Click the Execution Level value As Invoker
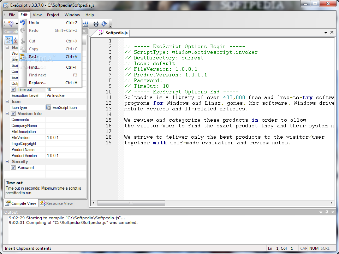Viewport: 339px width, 254px height. click(x=66, y=96)
